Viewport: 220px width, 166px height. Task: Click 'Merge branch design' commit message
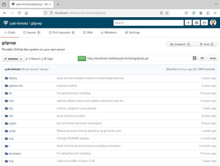click(x=35, y=69)
